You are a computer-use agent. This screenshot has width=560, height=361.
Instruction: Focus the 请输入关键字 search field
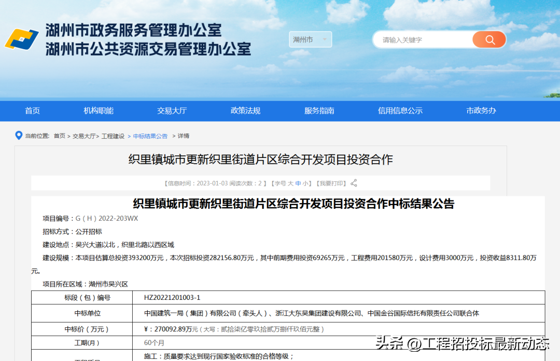[x=424, y=39]
